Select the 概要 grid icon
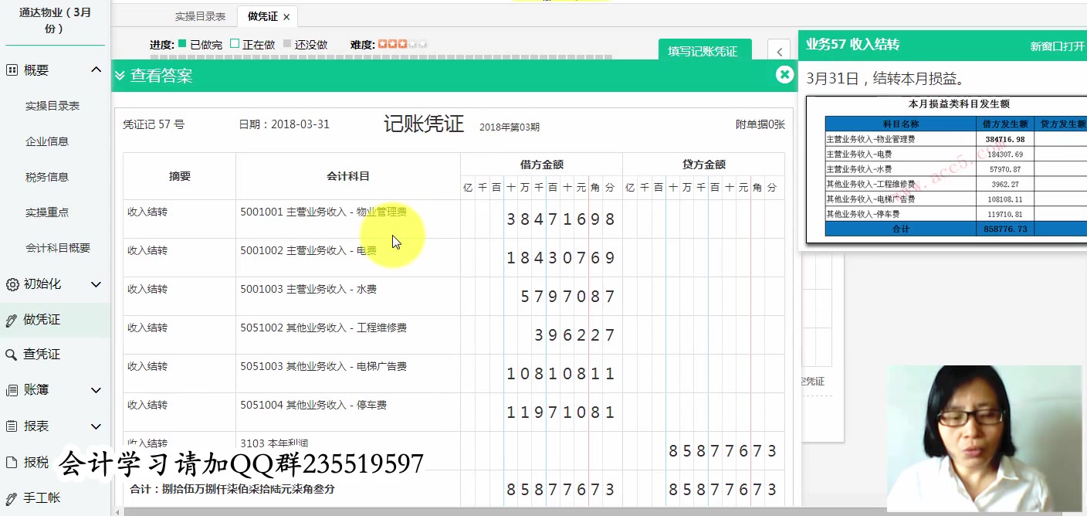 tap(12, 70)
